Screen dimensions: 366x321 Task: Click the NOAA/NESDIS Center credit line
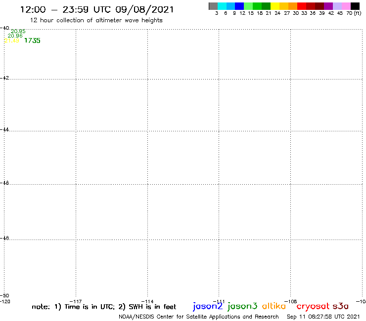tap(199, 317)
